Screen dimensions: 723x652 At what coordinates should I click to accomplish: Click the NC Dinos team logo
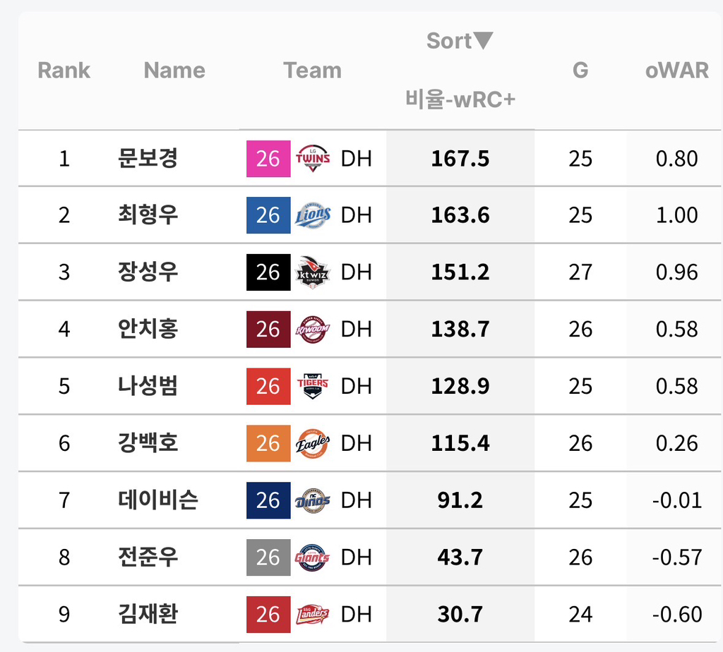313,500
